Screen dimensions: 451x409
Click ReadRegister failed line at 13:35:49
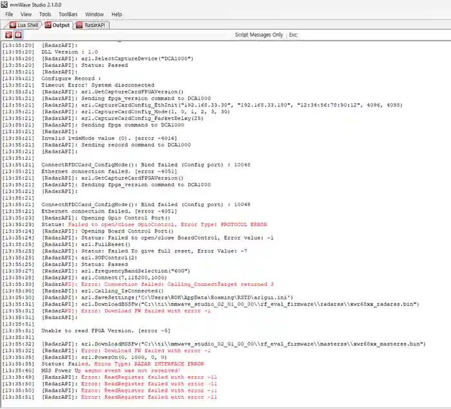click(x=129, y=377)
